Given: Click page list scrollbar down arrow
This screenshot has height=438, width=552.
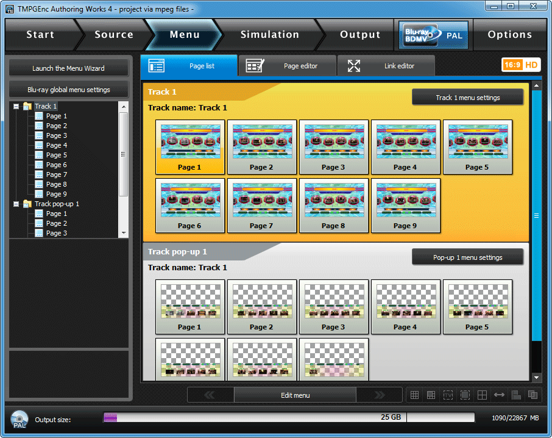Looking at the screenshot, I should [x=537, y=378].
